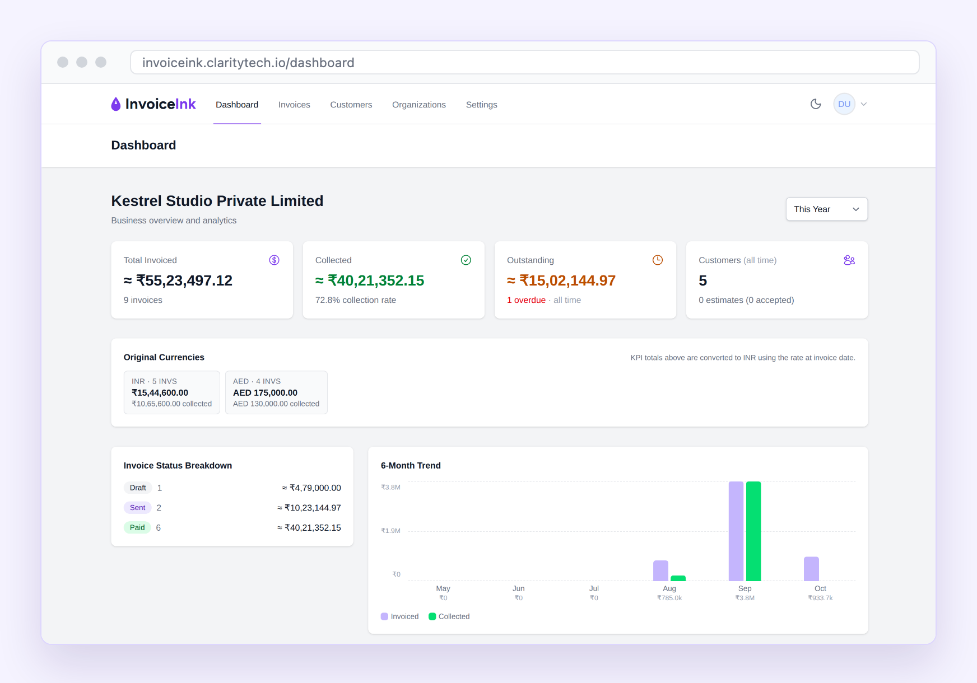This screenshot has height=683, width=977.
Task: Click the ≈ ₹10,23,144.97 sent amount
Action: click(309, 508)
